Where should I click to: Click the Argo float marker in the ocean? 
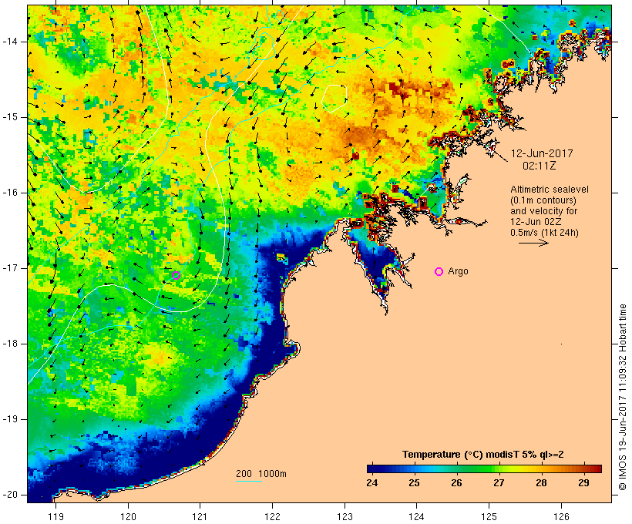[x=176, y=275]
